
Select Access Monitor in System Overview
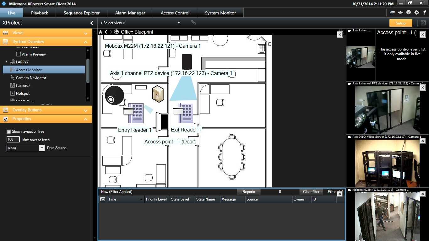click(44, 70)
